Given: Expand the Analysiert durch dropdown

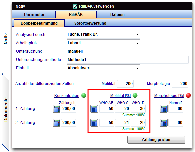Looking at the screenshot, I should coord(137,35).
